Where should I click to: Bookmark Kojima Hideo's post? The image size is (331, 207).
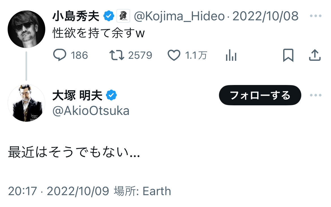click(288, 55)
